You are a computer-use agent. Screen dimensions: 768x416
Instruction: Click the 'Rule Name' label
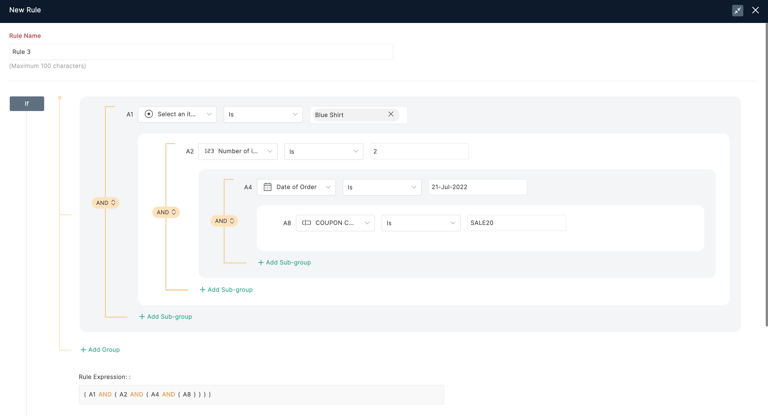25,36
